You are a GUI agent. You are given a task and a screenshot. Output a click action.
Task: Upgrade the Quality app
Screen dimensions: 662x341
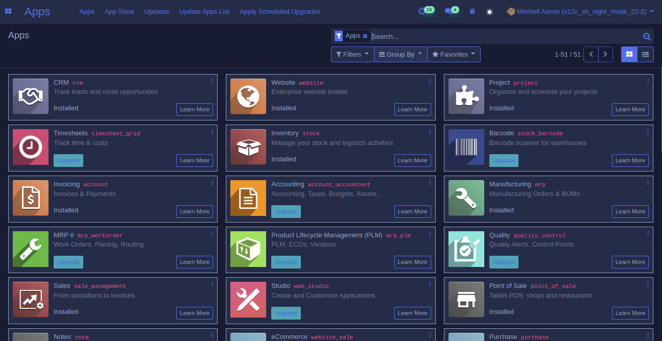(x=504, y=262)
